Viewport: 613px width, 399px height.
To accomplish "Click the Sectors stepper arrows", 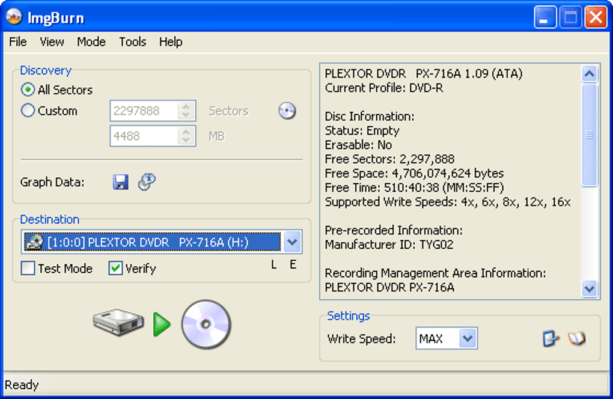I will [x=186, y=111].
